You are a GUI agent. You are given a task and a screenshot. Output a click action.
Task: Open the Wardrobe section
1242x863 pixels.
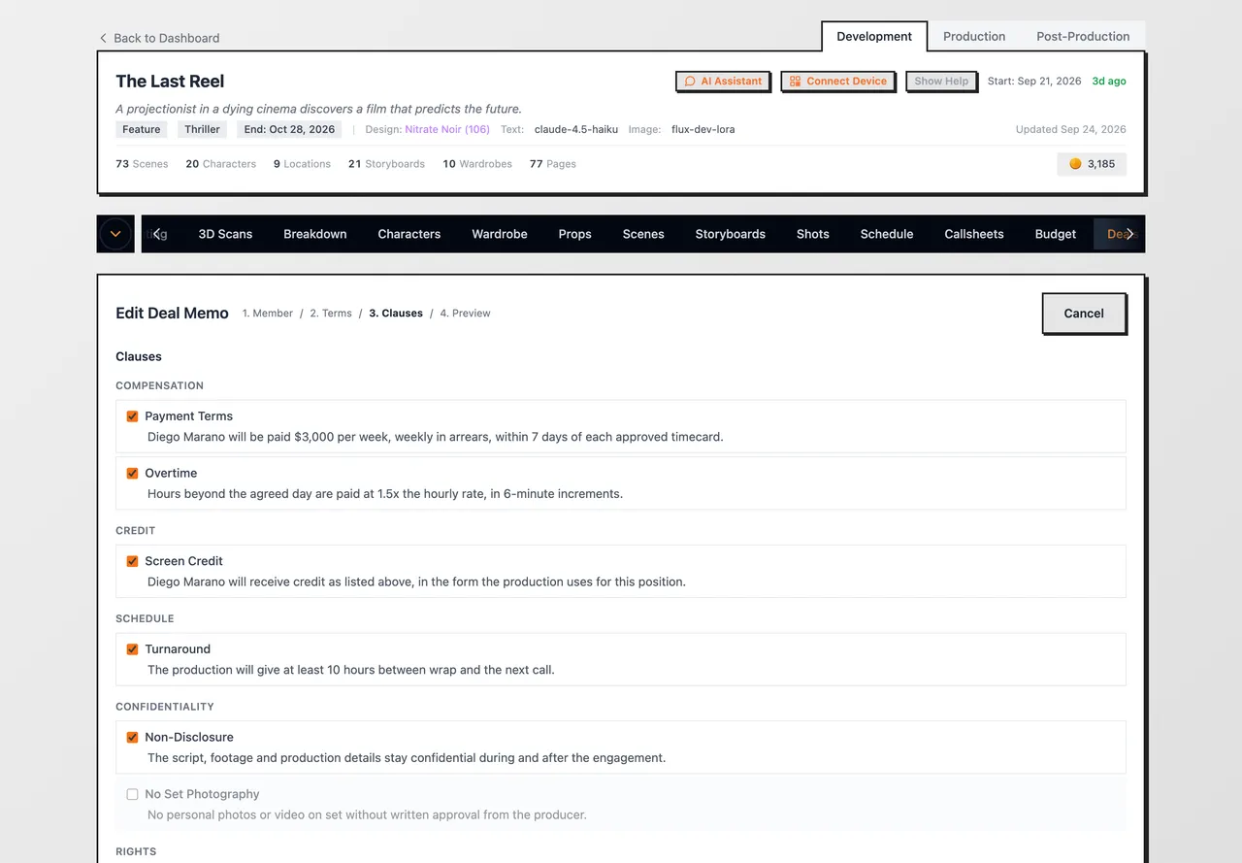coord(500,234)
